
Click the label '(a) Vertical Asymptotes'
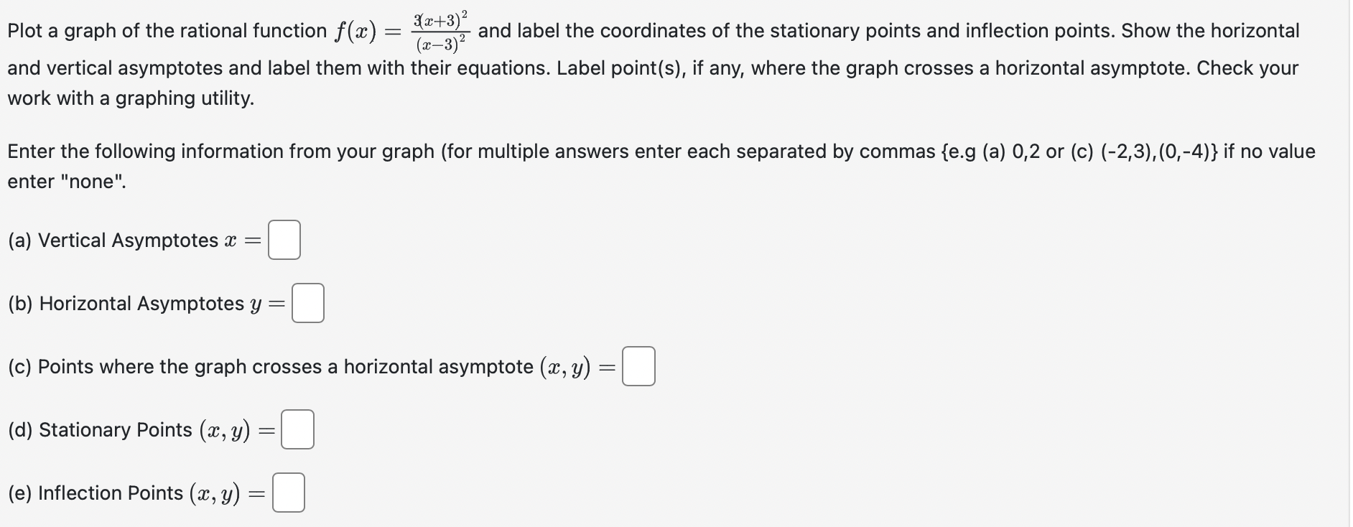[111, 241]
